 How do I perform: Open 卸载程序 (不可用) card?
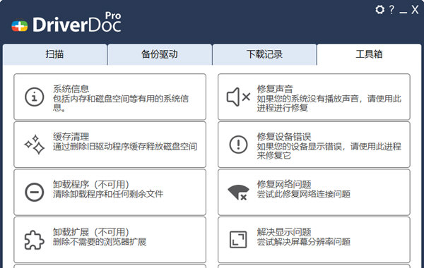click(x=110, y=192)
